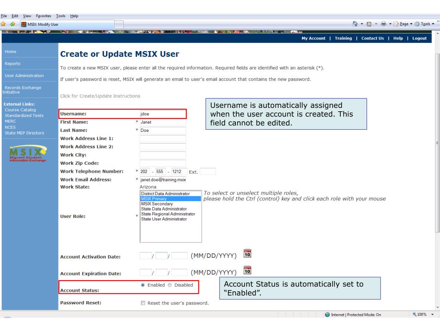Select State Data Administrator role
Viewport: 440px width, 330px height.
(x=170, y=209)
